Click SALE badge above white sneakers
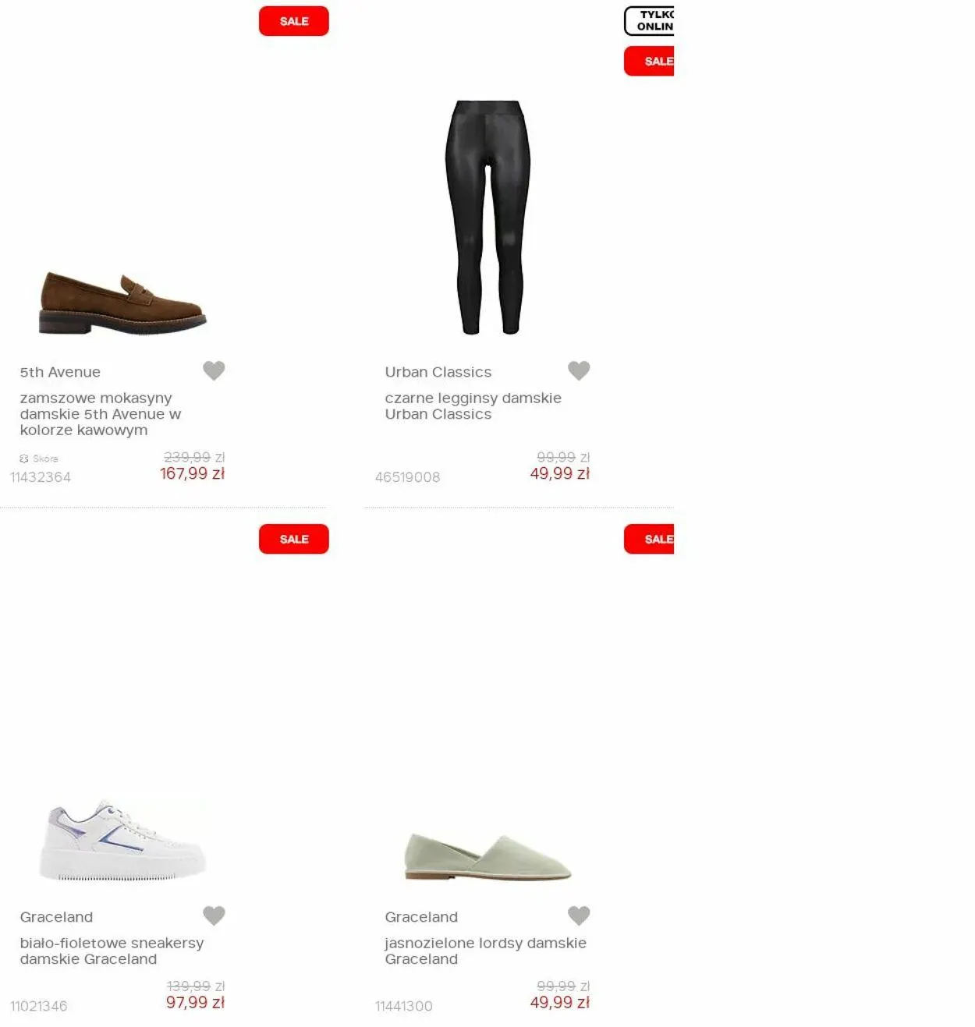The width and height of the screenshot is (975, 1027). (x=294, y=539)
